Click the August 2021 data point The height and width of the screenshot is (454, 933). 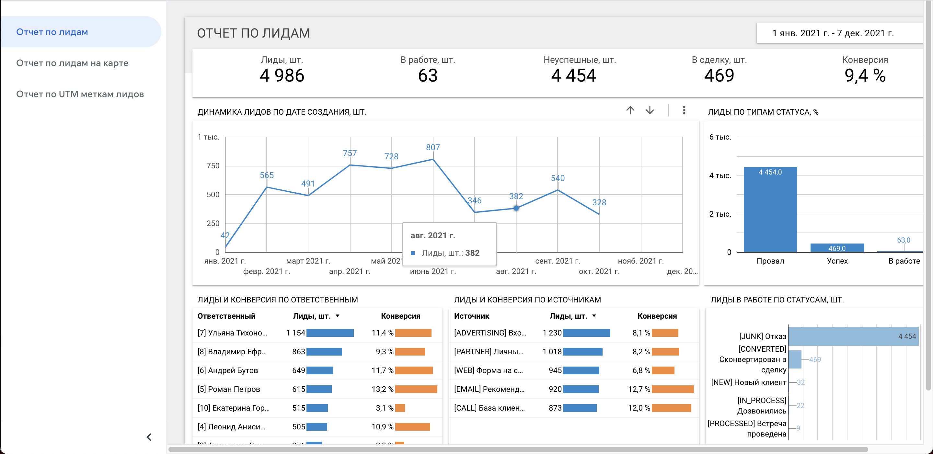pyautogui.click(x=516, y=208)
